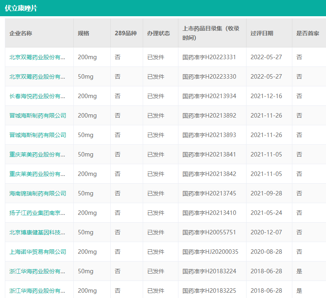Click the 289品种 column header
This screenshot has width=326, height=298.
point(126,33)
